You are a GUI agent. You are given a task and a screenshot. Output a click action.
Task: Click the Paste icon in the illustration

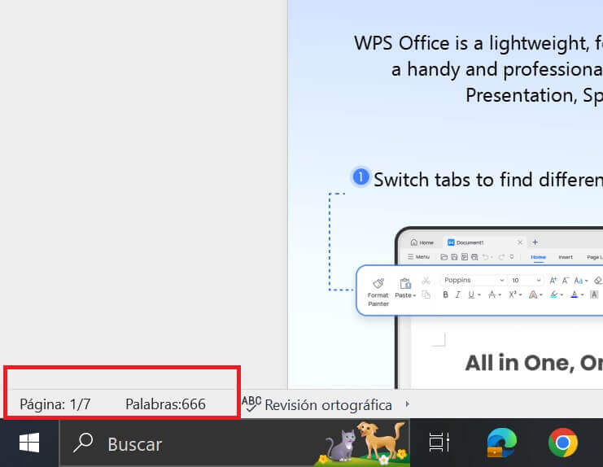click(405, 283)
